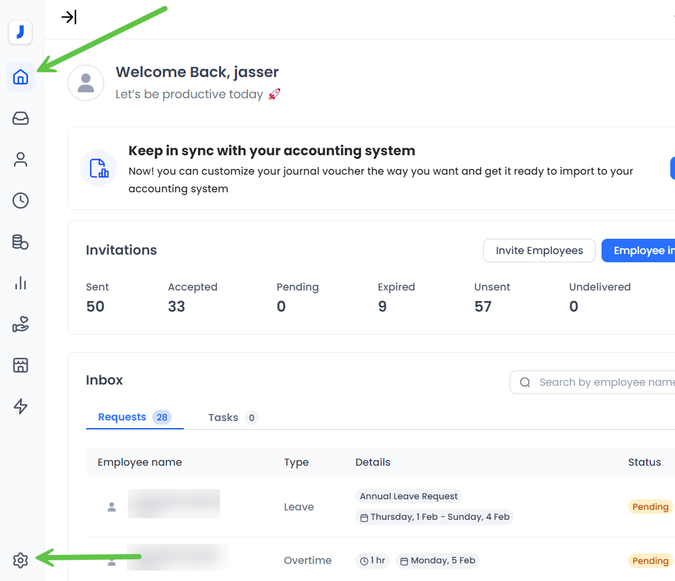Open the hand-with-heart benefits icon
This screenshot has height=581, width=675.
[21, 324]
